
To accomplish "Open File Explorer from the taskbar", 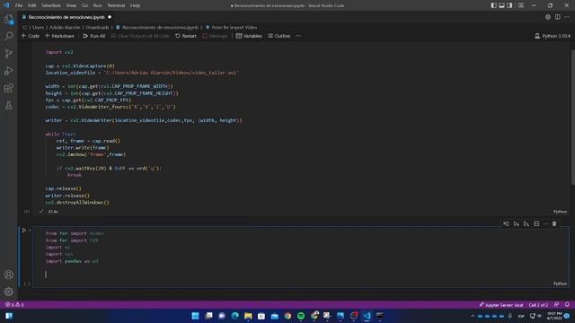I will point(248,316).
